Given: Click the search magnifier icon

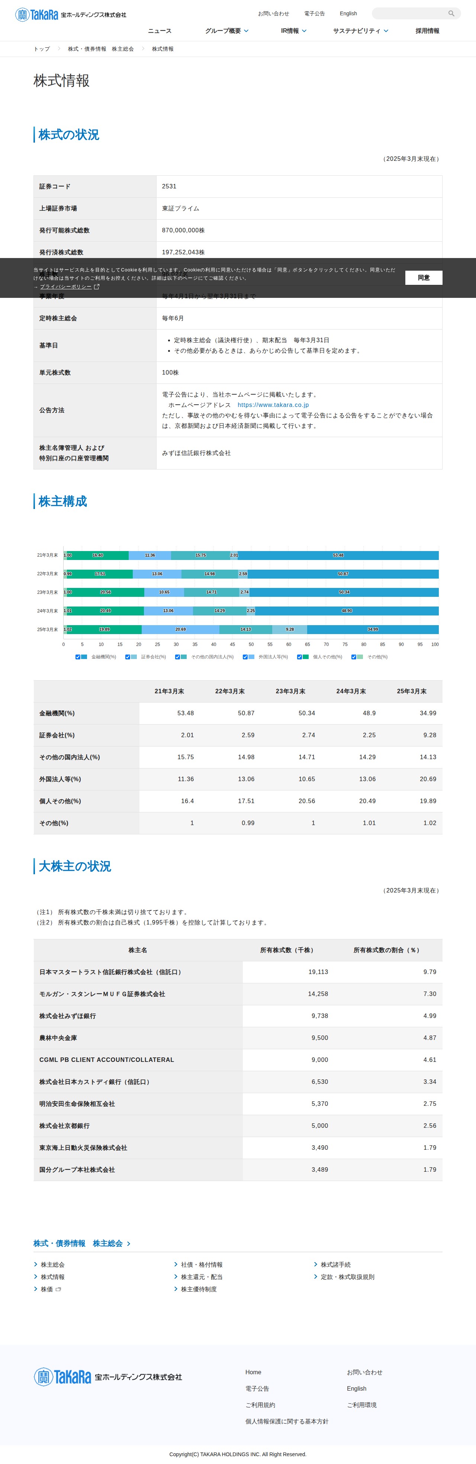Looking at the screenshot, I should (x=451, y=14).
